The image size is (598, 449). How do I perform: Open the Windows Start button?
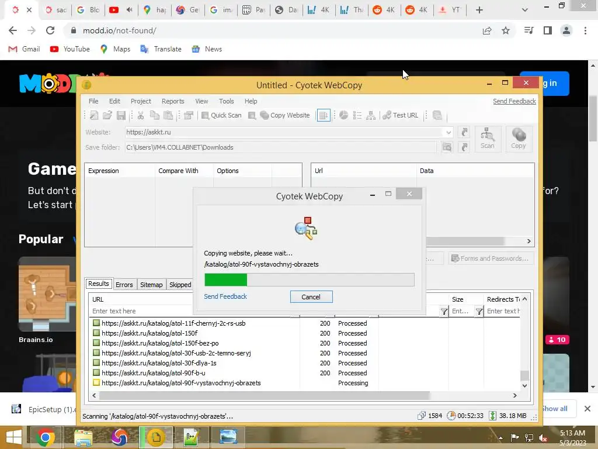(14, 437)
